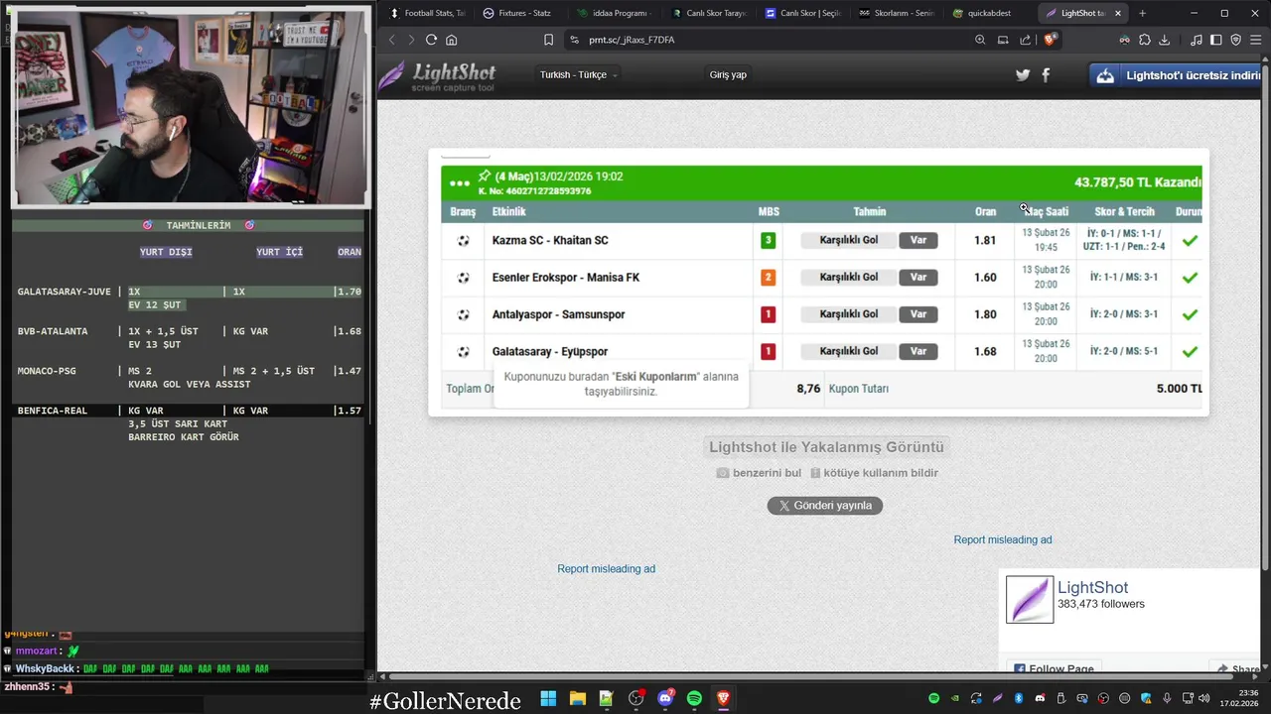Screen dimensions: 1271x714
Task: Open Lightshot Facebook page
Action: click(1046, 75)
